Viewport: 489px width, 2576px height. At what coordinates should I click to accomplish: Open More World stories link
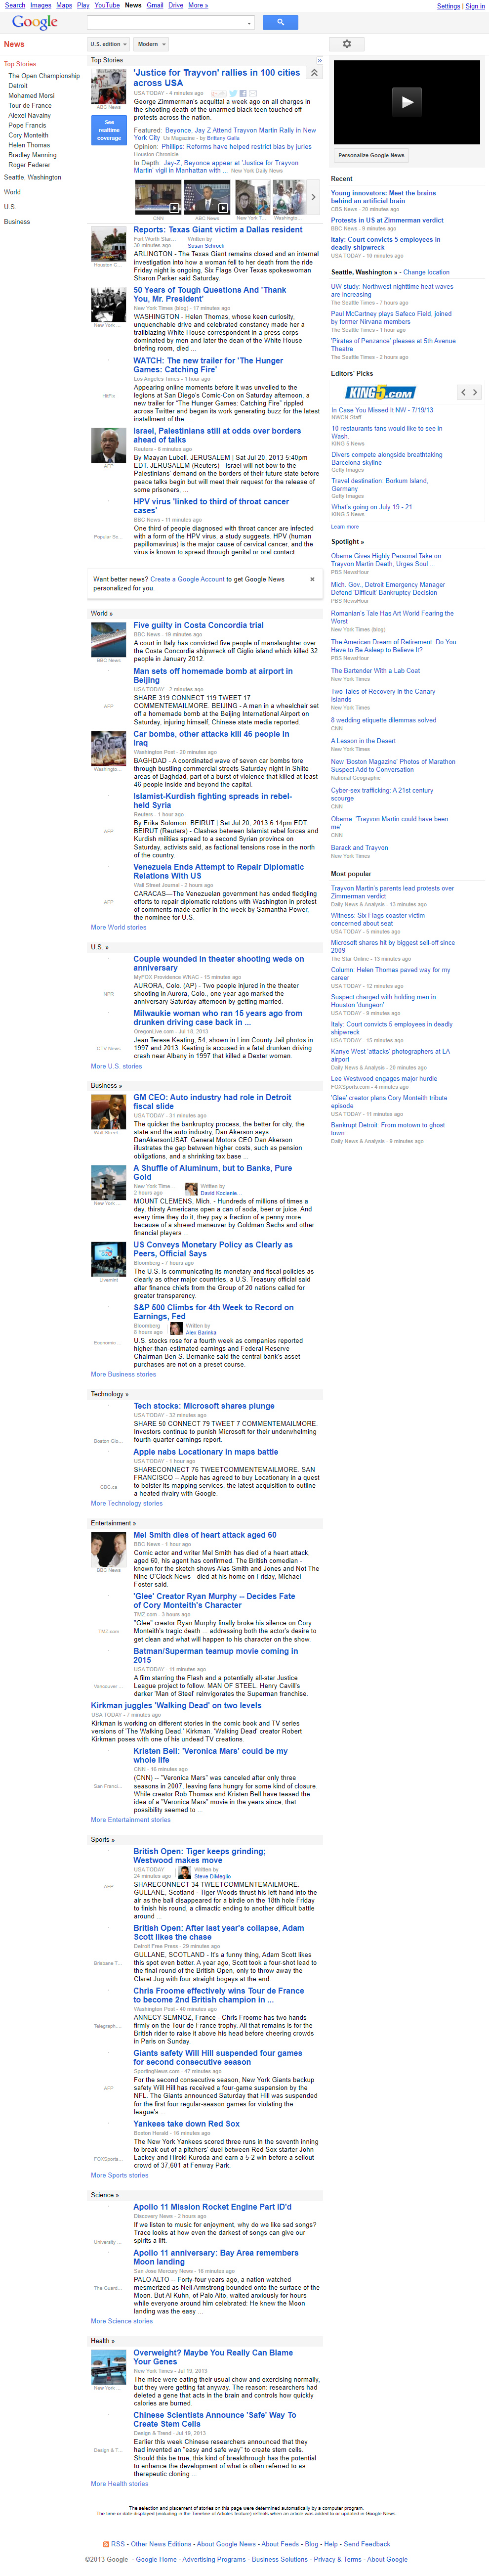[118, 927]
